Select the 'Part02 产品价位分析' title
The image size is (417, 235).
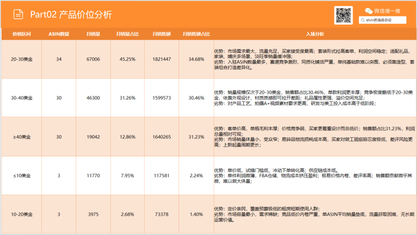click(71, 15)
